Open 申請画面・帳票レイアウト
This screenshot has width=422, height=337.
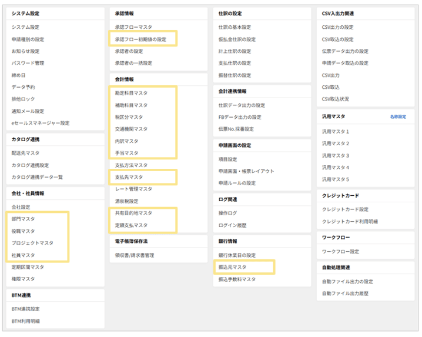[x=246, y=171]
